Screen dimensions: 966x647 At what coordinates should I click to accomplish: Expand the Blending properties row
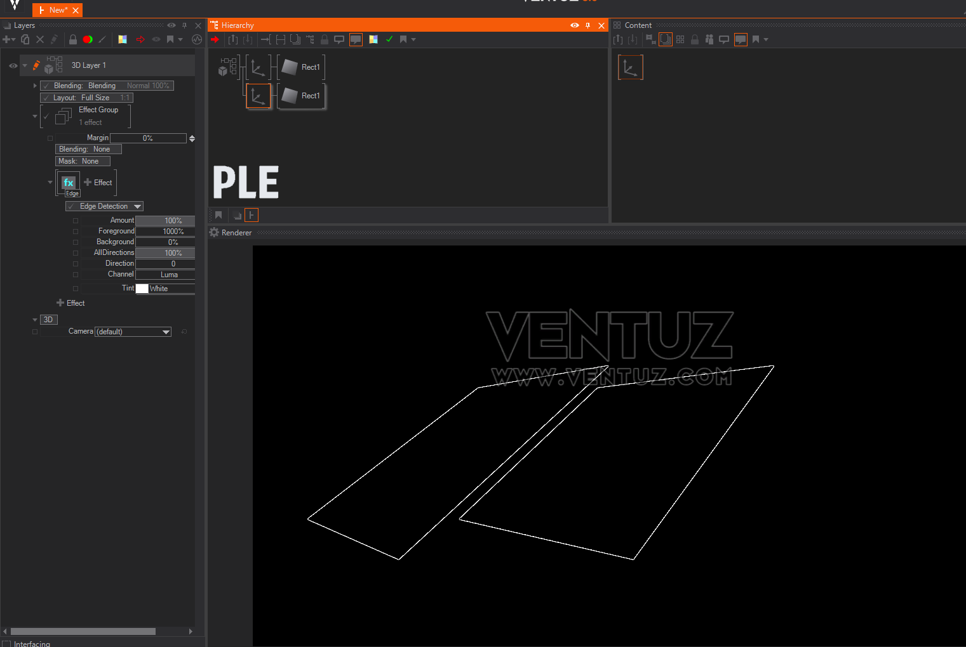tap(35, 86)
